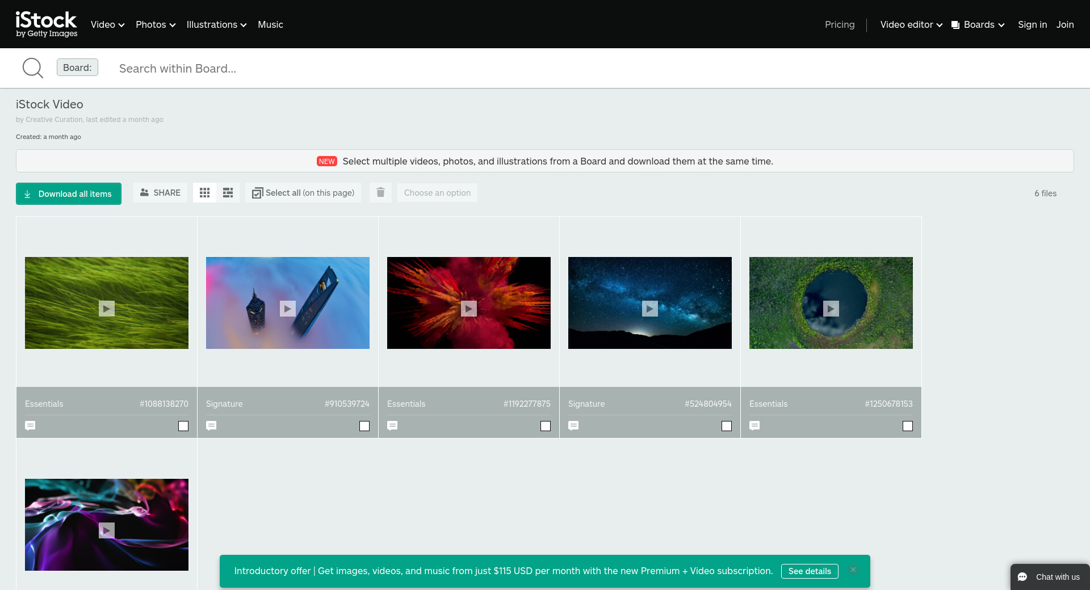This screenshot has height=590, width=1090.
Task: Tick the checkbox for video #910539724
Action: pos(364,426)
